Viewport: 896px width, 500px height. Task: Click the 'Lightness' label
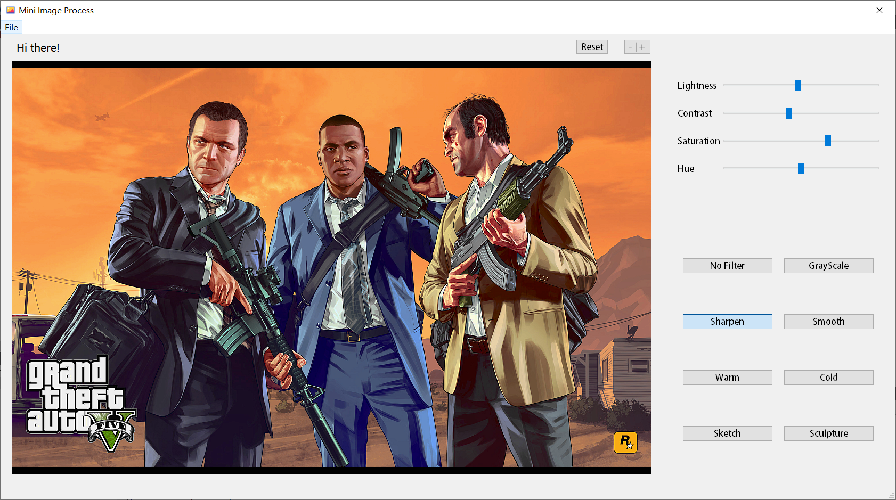click(x=697, y=86)
